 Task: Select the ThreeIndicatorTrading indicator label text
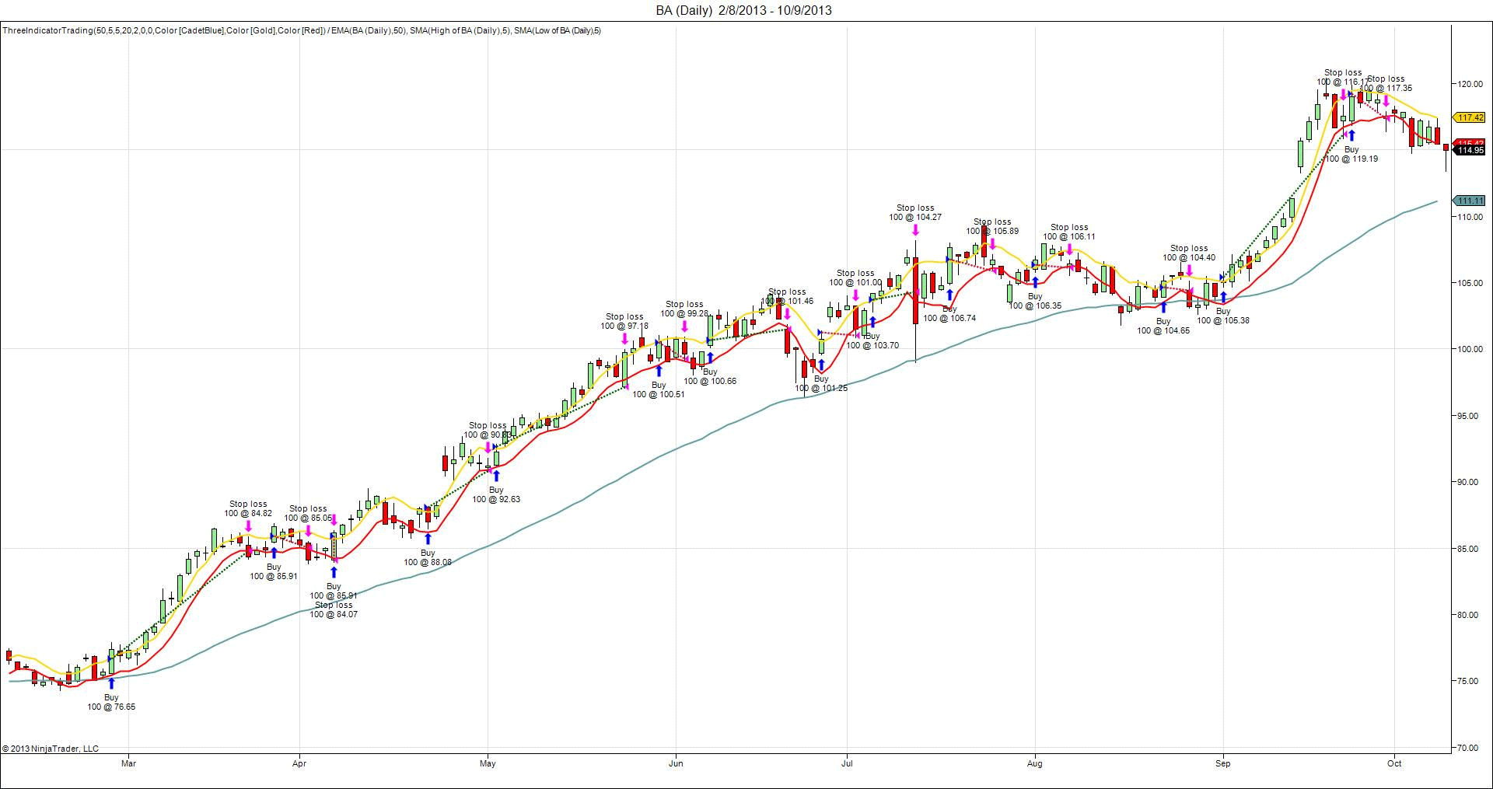pyautogui.click(x=301, y=31)
